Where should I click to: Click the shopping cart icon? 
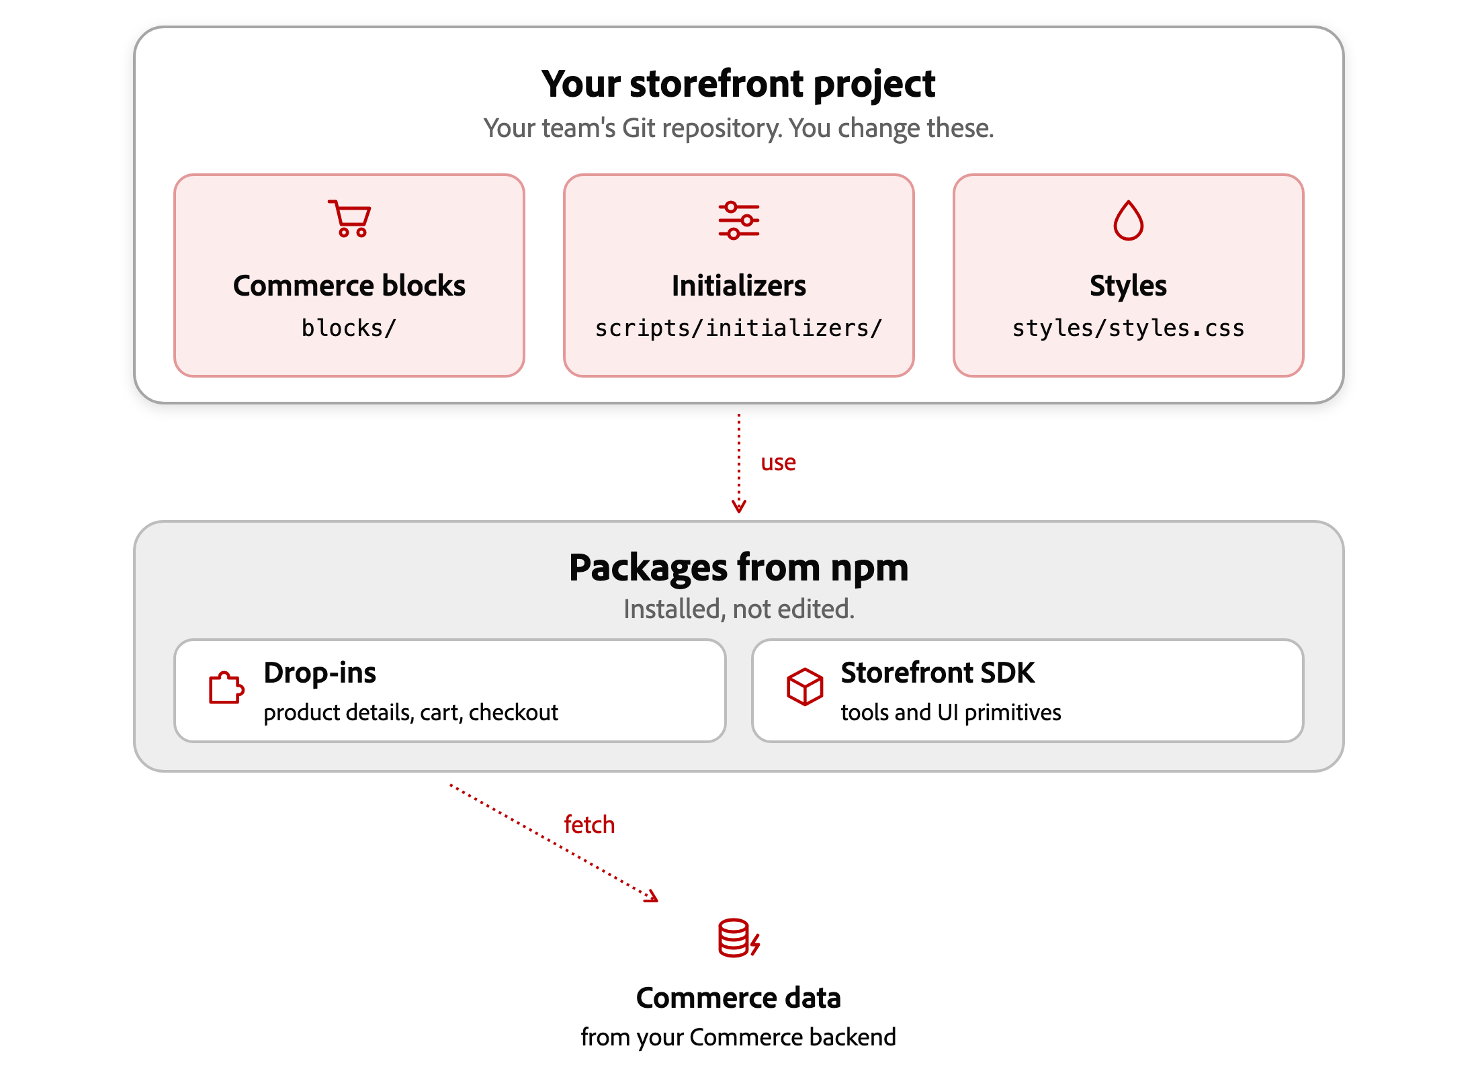349,219
